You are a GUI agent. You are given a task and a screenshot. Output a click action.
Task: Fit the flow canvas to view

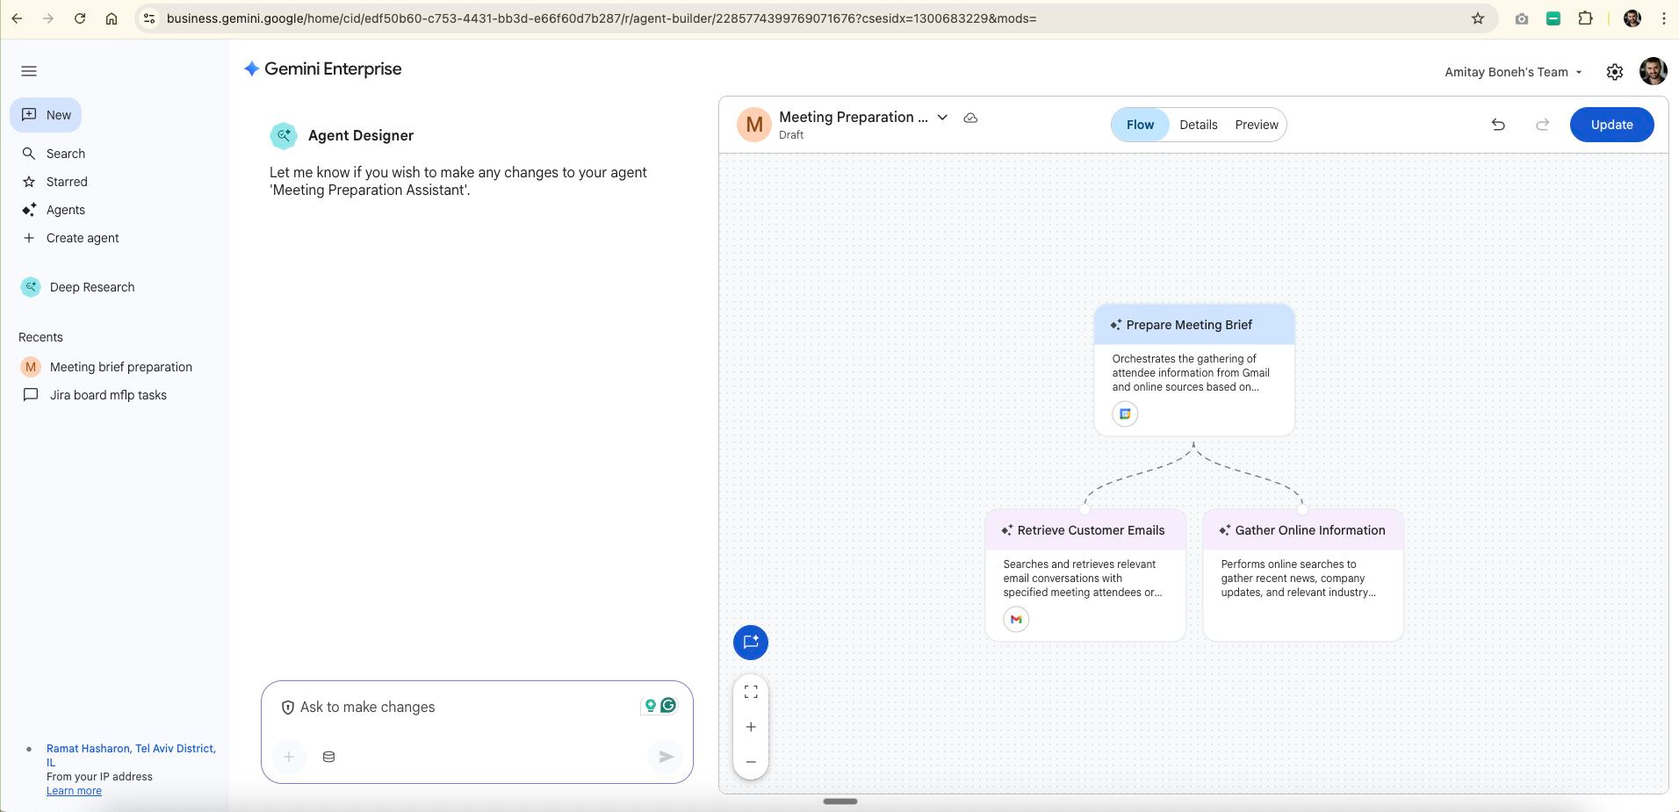pyautogui.click(x=751, y=692)
